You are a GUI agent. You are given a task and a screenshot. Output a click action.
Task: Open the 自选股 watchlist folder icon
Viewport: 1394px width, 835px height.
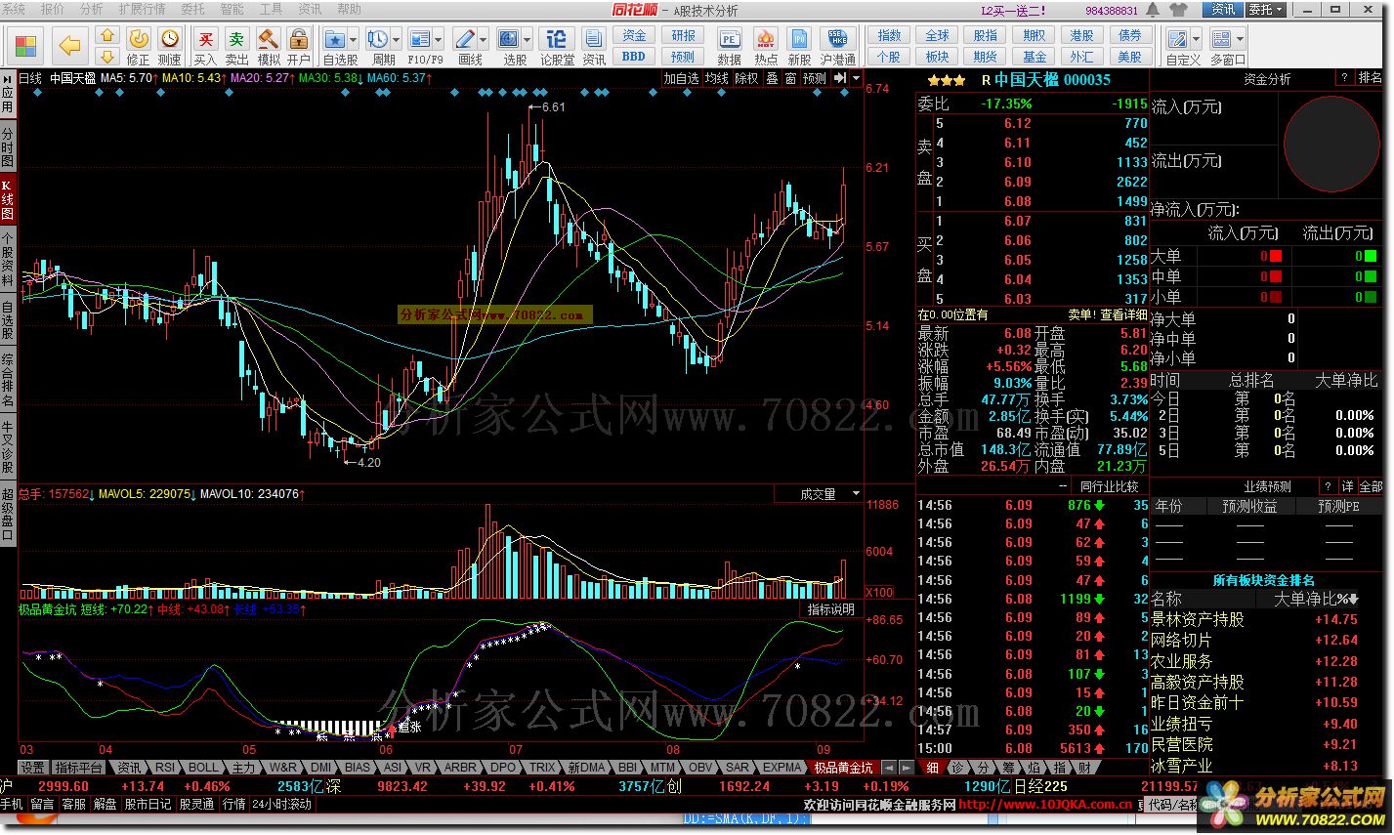(335, 39)
